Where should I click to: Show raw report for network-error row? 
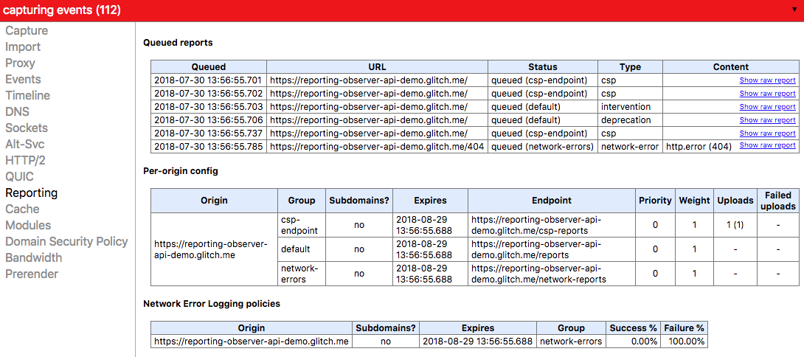[x=767, y=145]
